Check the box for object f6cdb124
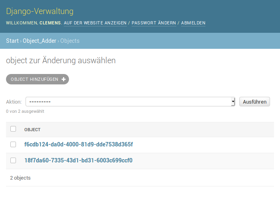Screen dimensions: 280x212 pos(13,144)
